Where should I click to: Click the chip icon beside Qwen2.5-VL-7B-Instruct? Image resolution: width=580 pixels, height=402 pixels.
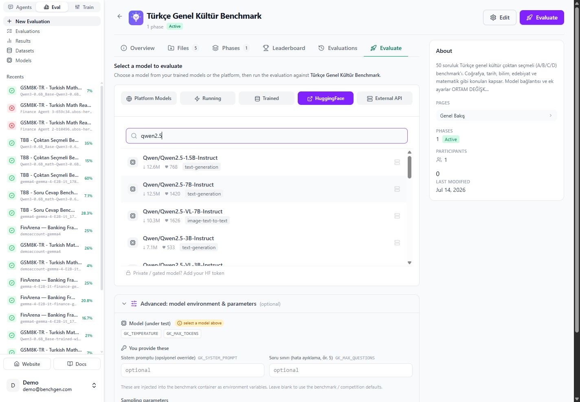[x=133, y=216]
